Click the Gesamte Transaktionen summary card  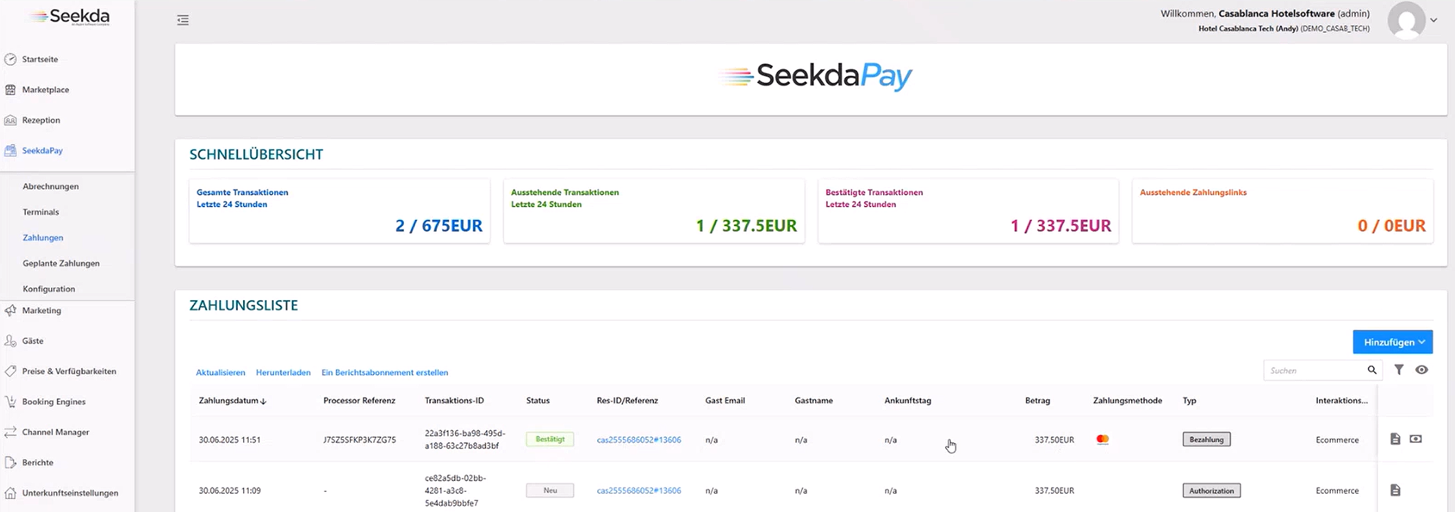[x=339, y=211]
